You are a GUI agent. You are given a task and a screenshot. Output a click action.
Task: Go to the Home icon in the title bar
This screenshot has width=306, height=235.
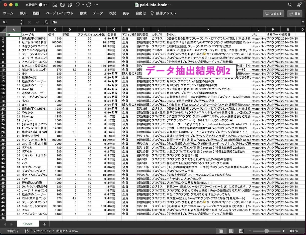55,5
